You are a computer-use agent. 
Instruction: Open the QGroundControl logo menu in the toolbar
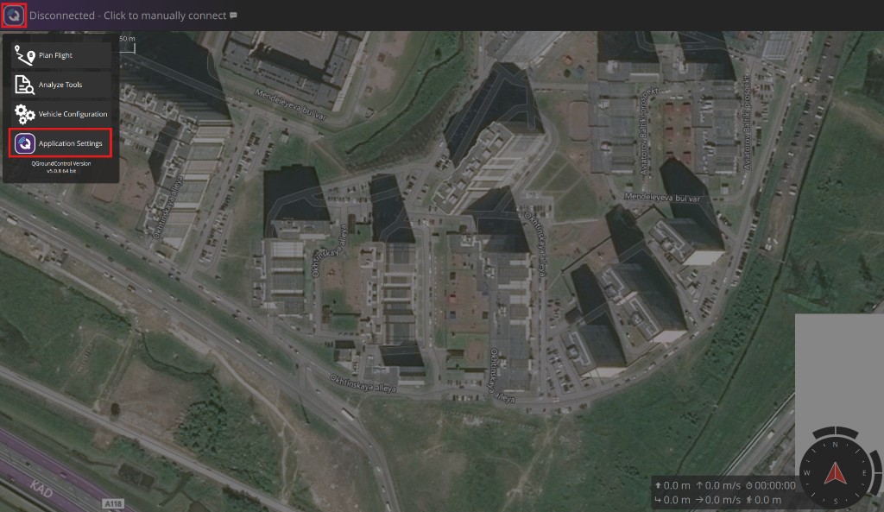(14, 16)
